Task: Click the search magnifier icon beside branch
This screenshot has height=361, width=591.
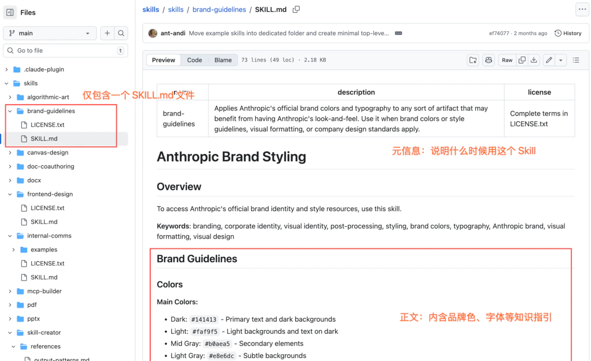Action: pos(121,33)
